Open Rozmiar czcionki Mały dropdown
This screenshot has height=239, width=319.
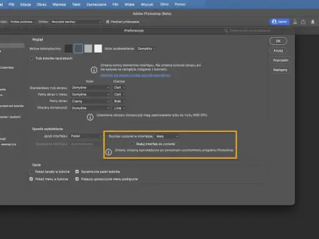point(167,136)
